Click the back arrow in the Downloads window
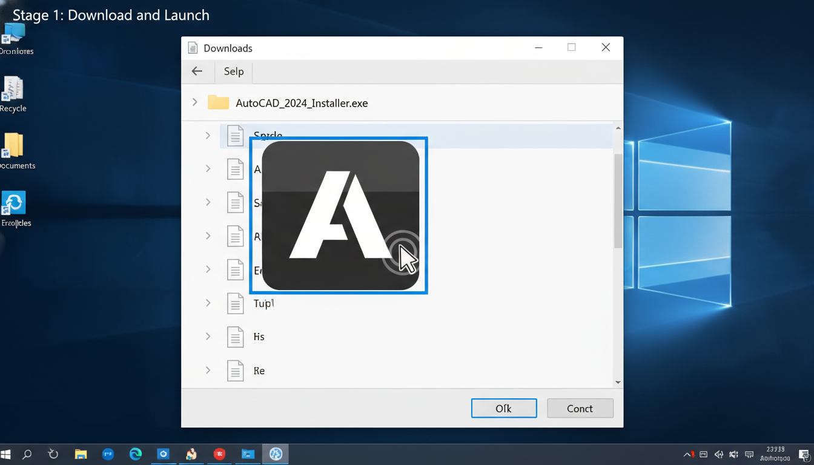Viewport: 814px width, 465px height. click(197, 71)
